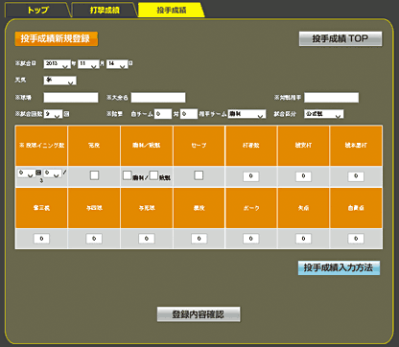Enable the セーブ checkbox

click(x=199, y=175)
